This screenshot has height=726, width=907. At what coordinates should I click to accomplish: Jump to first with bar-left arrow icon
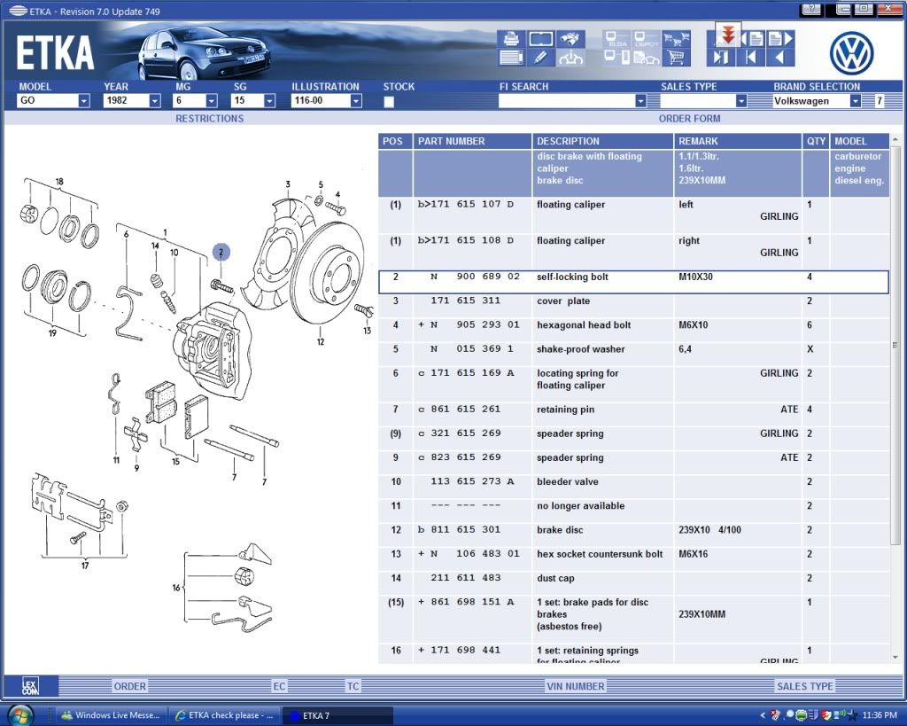pyautogui.click(x=751, y=58)
